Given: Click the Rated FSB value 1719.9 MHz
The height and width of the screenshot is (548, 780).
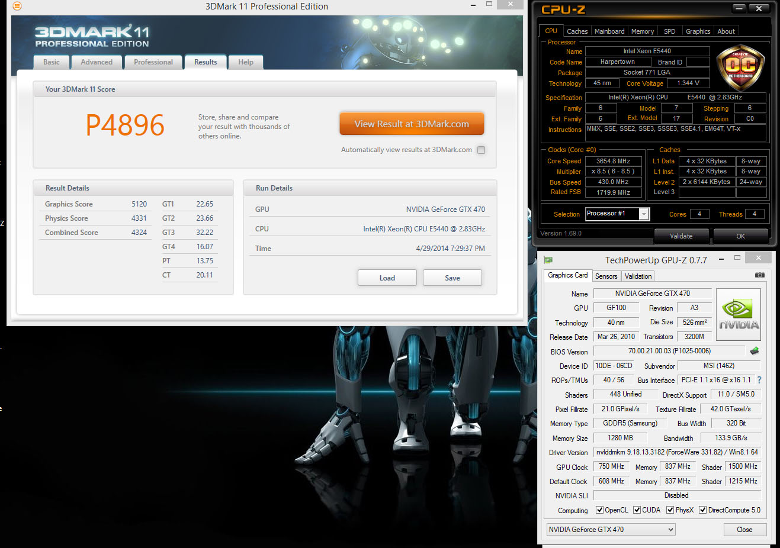Looking at the screenshot, I should click(613, 192).
